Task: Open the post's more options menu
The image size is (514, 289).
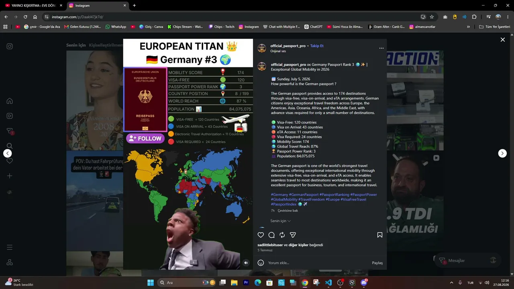Action: pyautogui.click(x=381, y=48)
